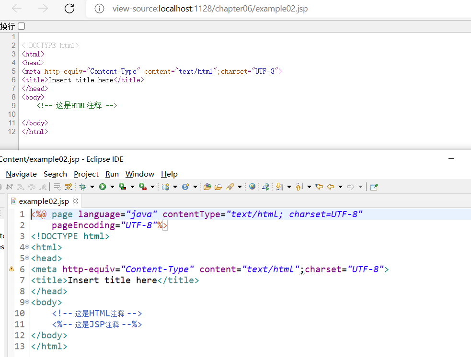Click the Step Over toolbar icon

pyautogui.click(x=32, y=187)
